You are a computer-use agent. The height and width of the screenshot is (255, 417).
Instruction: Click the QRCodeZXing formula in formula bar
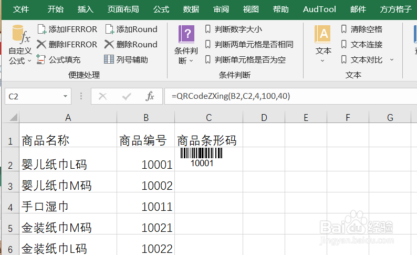231,96
